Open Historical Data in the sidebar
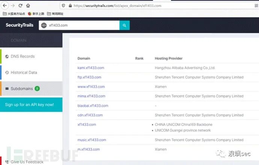259x165 pixels. pos(31,73)
